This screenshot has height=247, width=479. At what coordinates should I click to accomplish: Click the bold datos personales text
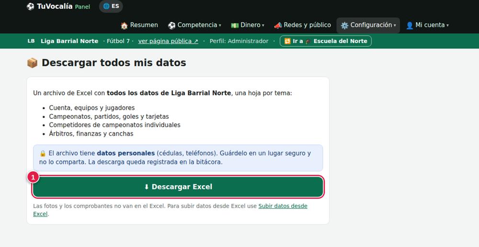pos(126,153)
